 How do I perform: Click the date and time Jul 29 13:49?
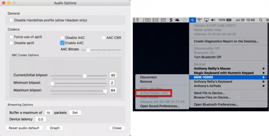pyautogui.click(x=245, y=20)
